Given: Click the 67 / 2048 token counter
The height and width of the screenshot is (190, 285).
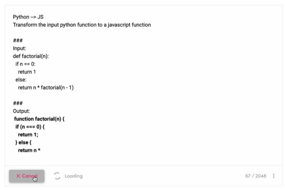Looking at the screenshot, I should [x=256, y=176].
